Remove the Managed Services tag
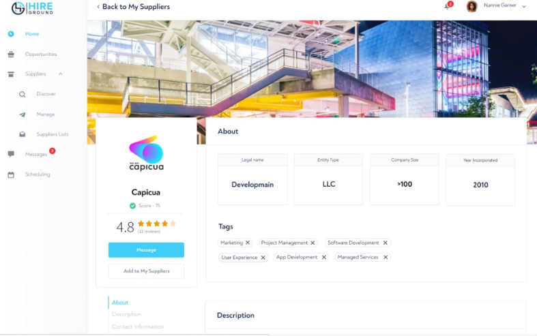 (386, 258)
